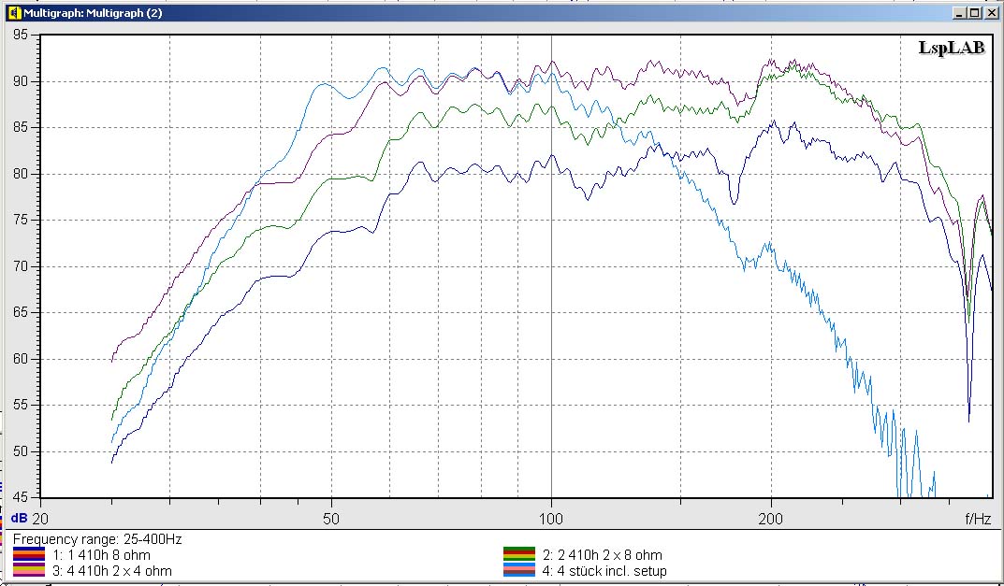Click the 45 dB y-axis label
Screen dimensions: 1004x586
pyautogui.click(x=21, y=497)
